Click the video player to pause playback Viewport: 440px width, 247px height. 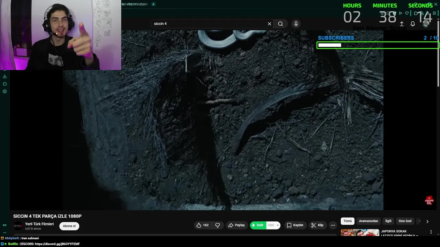tap(223, 120)
